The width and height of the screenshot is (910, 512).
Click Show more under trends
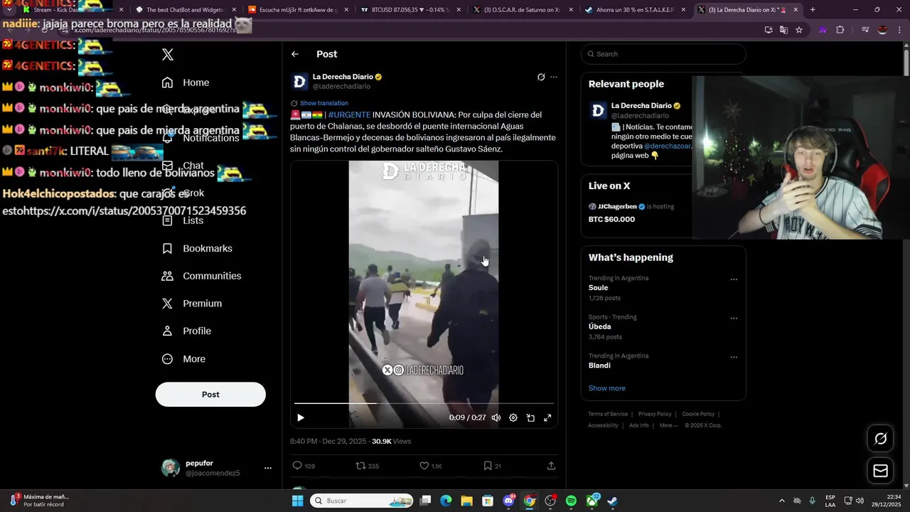[607, 388]
